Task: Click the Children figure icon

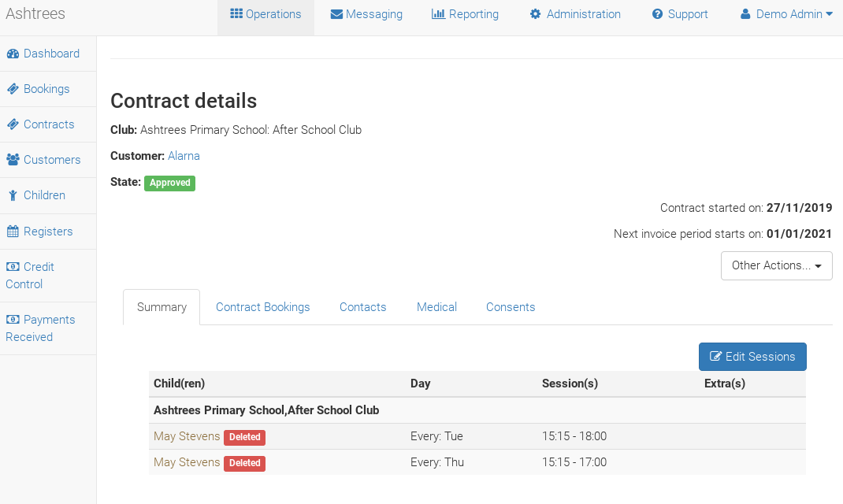Action: (x=13, y=195)
